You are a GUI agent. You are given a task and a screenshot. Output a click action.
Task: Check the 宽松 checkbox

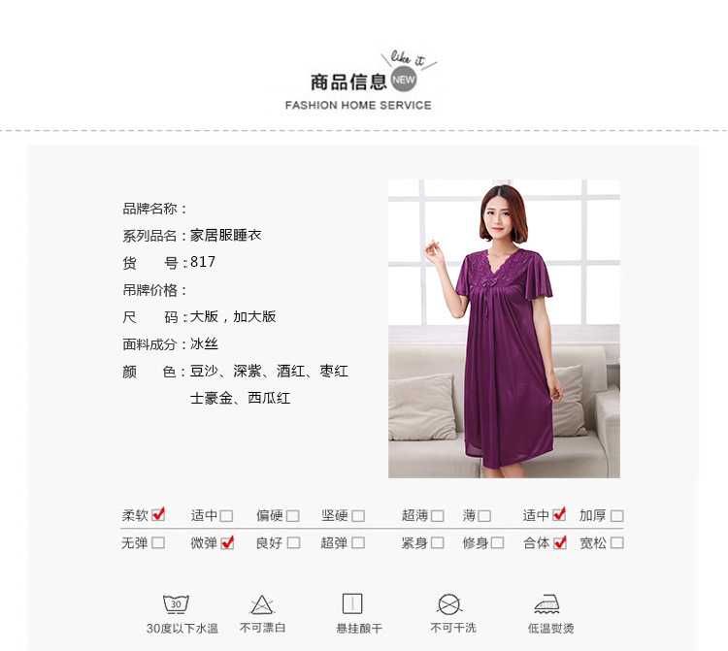(x=617, y=542)
